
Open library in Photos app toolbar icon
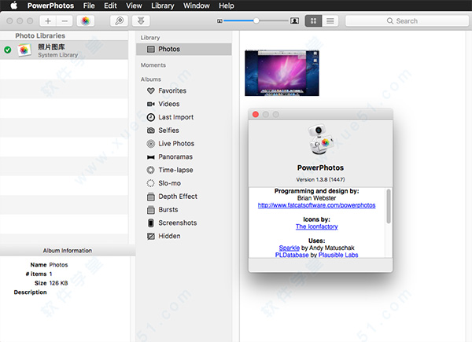tap(86, 20)
